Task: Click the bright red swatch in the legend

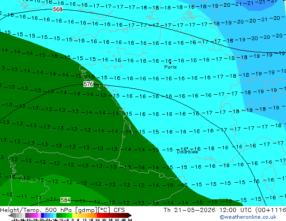Action: [x=98, y=216]
